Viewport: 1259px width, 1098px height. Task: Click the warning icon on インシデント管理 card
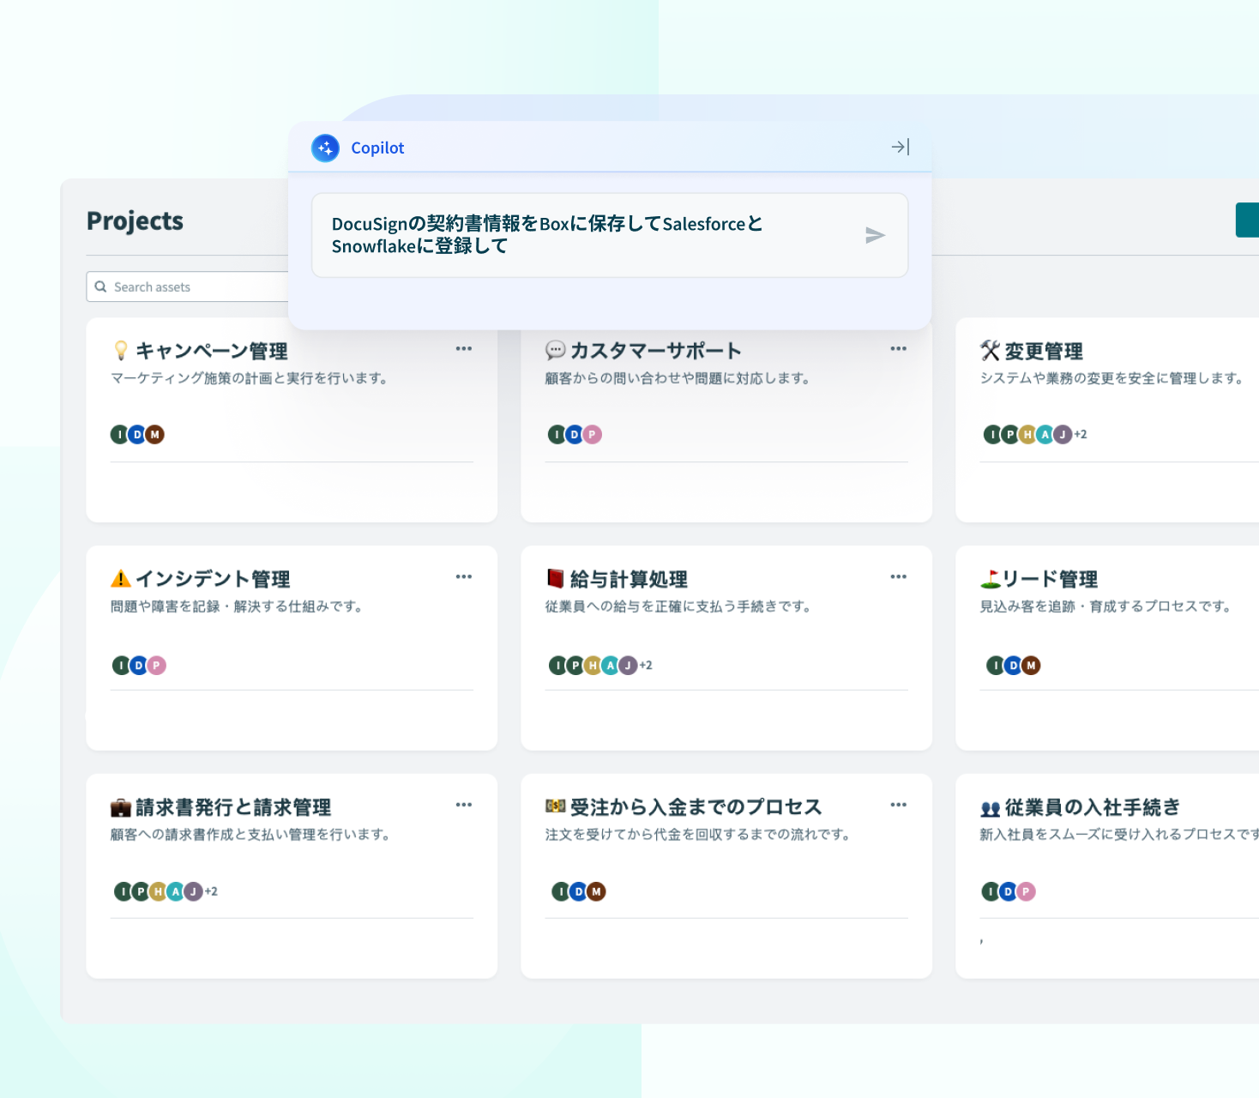121,576
